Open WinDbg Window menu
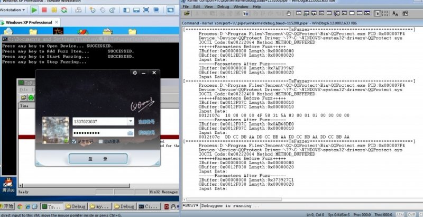The width and height of the screenshot is (423, 217). click(x=241, y=6)
